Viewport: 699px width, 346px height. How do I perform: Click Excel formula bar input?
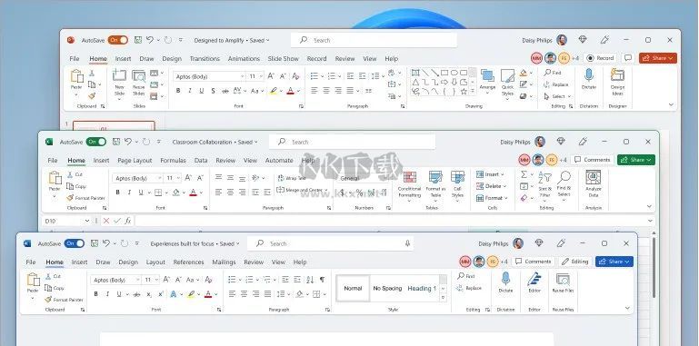[395, 221]
